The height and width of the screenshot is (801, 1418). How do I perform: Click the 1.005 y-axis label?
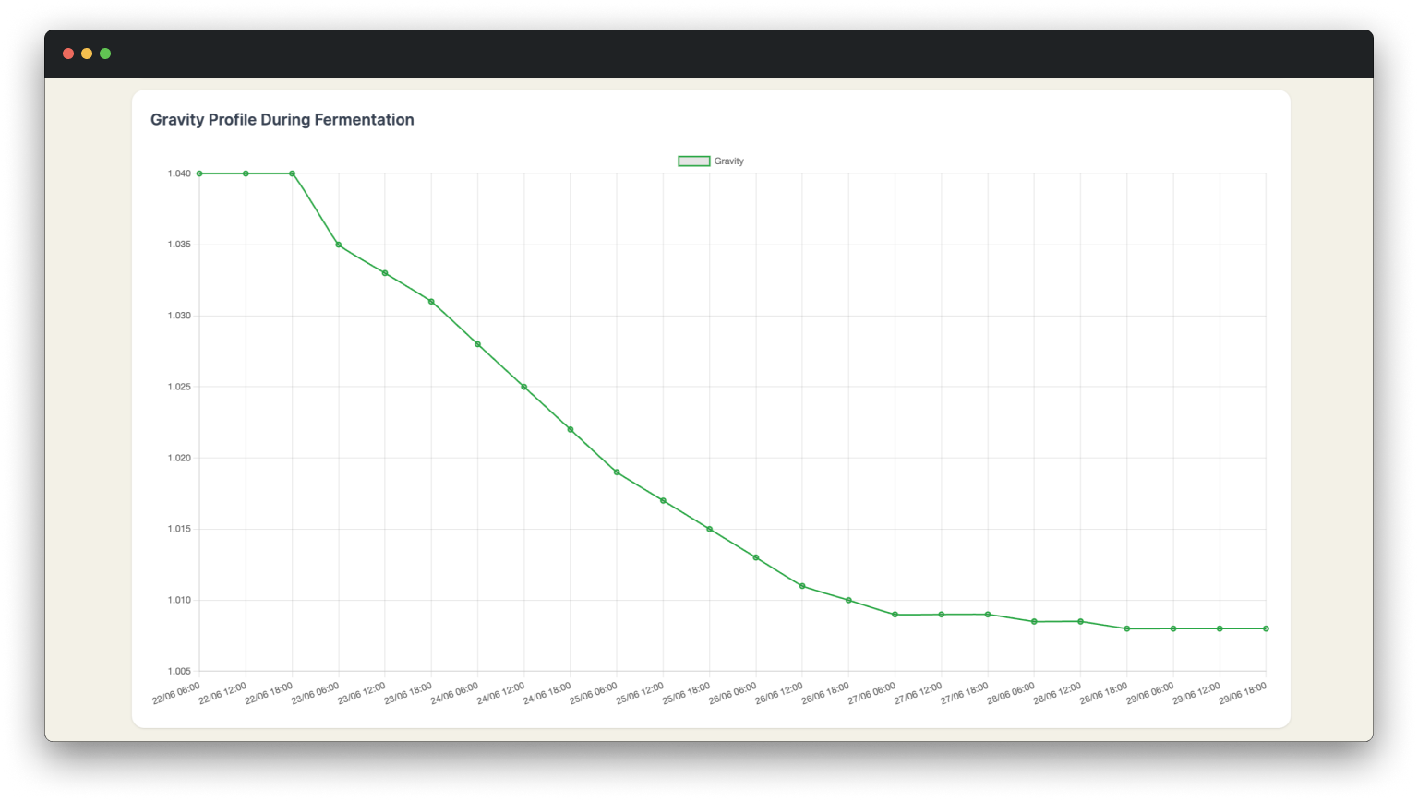coord(179,671)
